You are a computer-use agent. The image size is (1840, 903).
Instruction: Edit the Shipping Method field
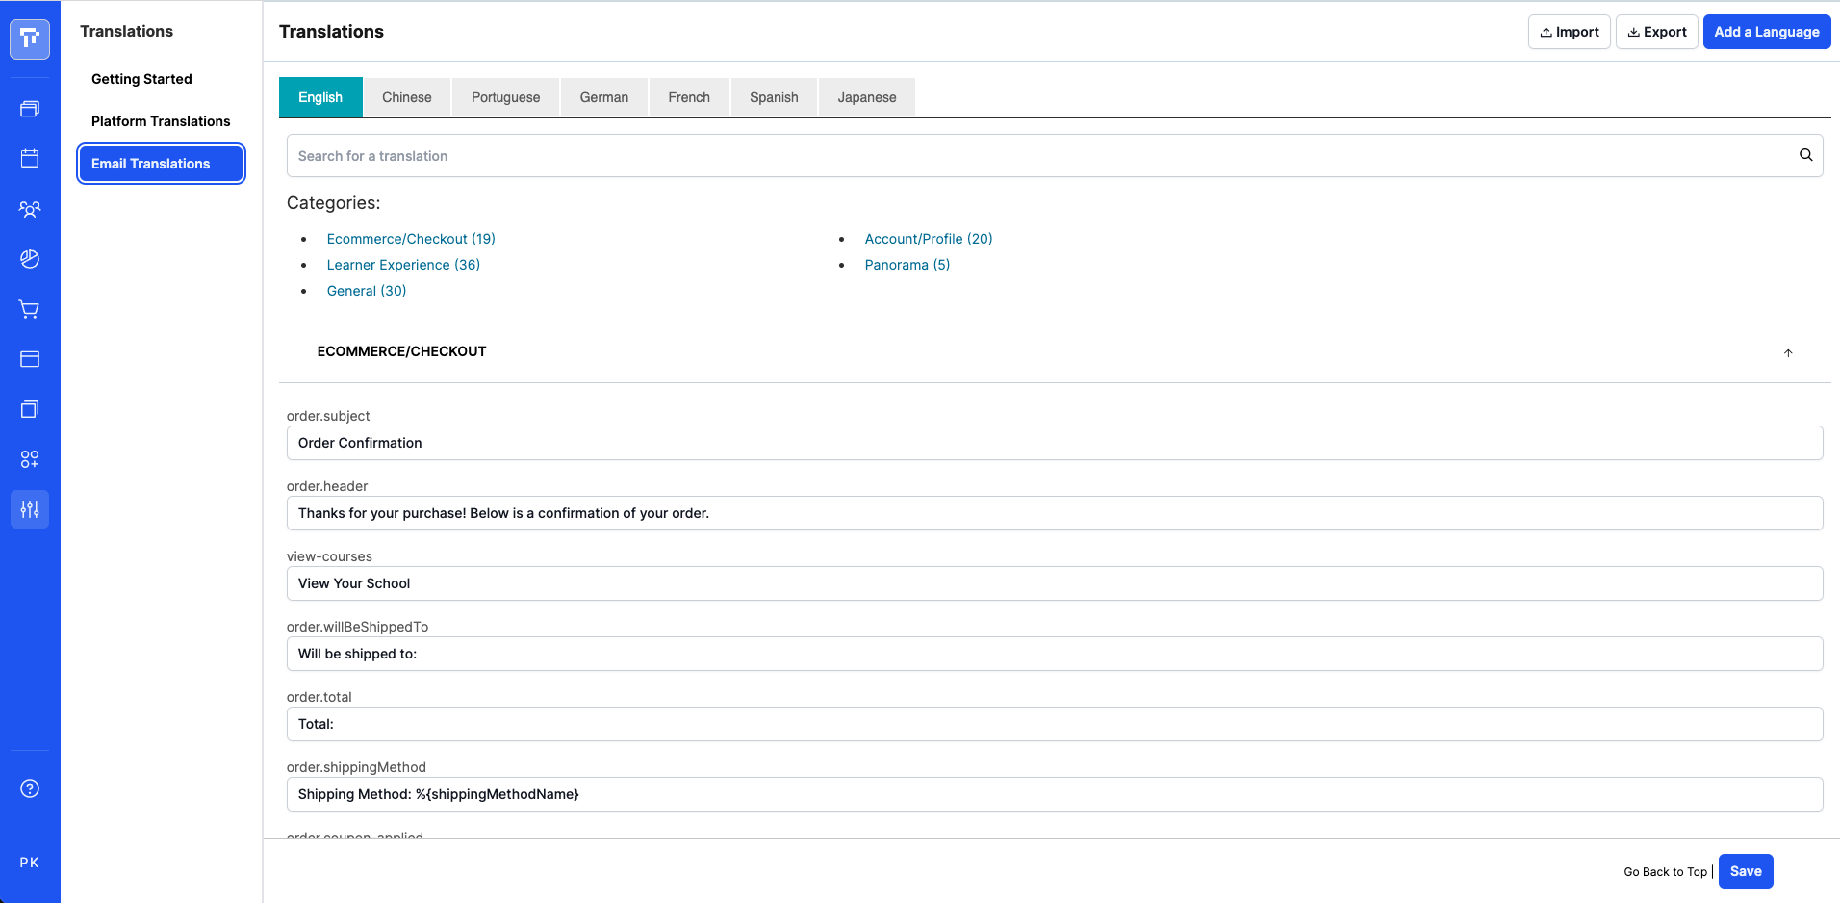[1055, 794]
